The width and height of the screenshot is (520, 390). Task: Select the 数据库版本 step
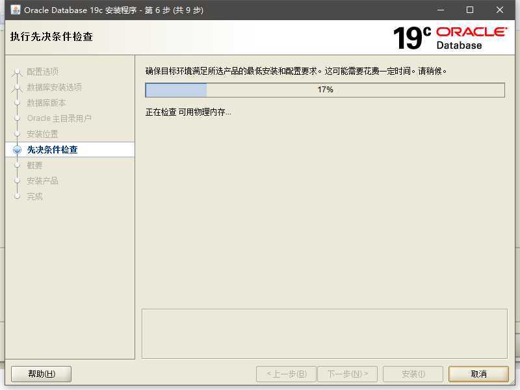tap(46, 103)
